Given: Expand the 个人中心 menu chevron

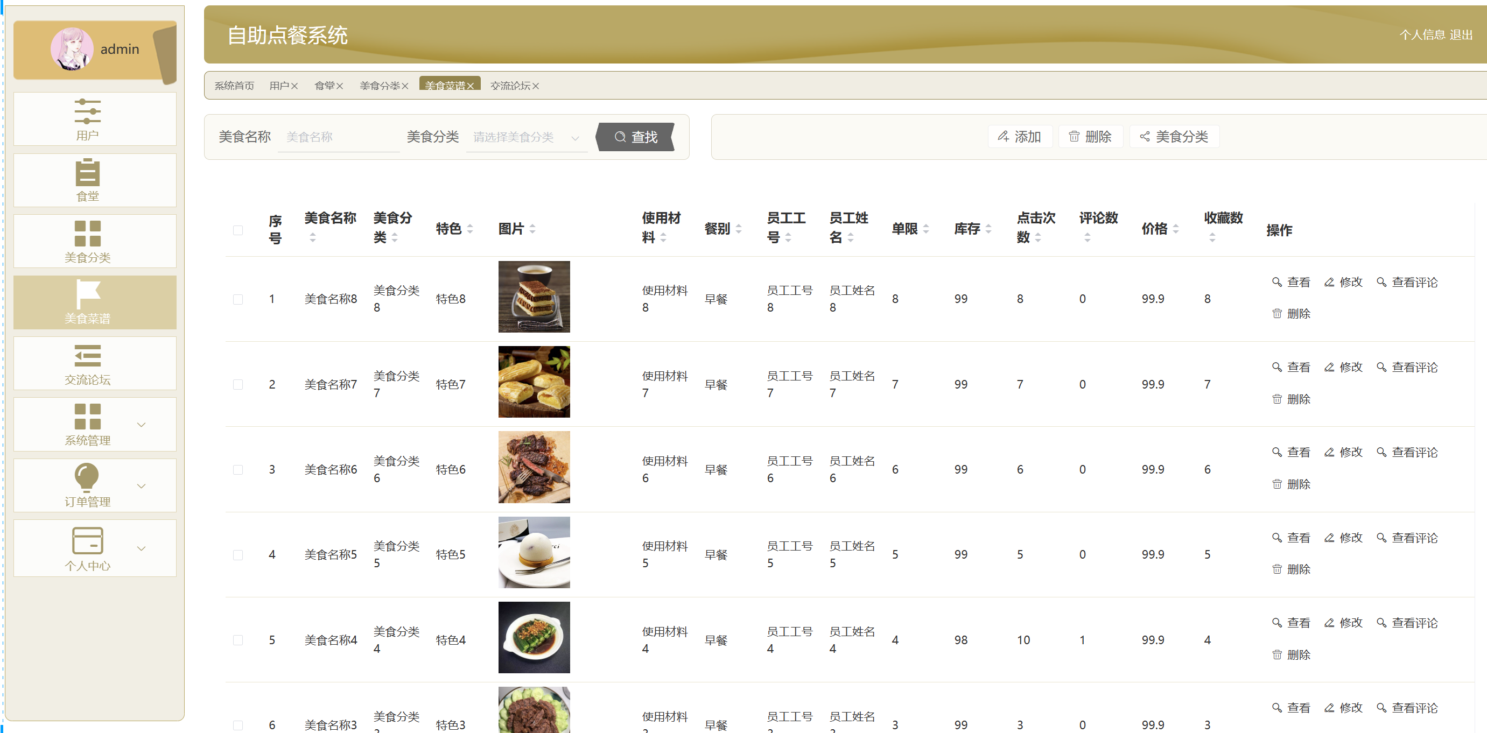Looking at the screenshot, I should click(142, 548).
